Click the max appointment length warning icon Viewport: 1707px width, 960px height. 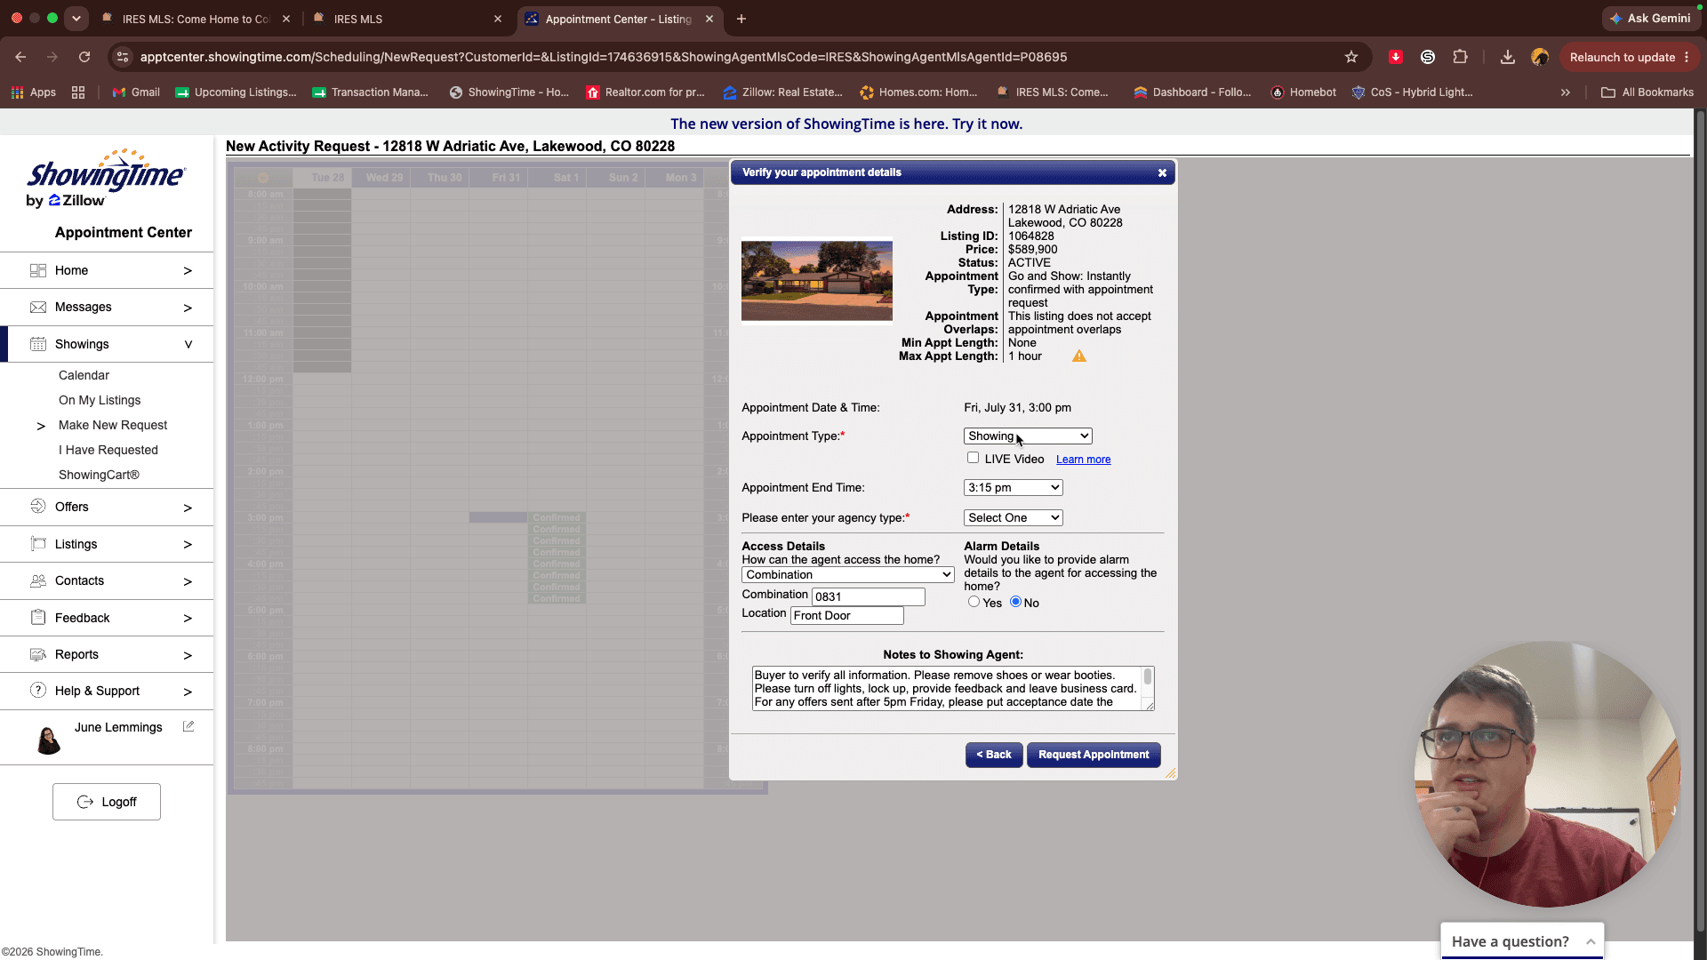pos(1078,356)
